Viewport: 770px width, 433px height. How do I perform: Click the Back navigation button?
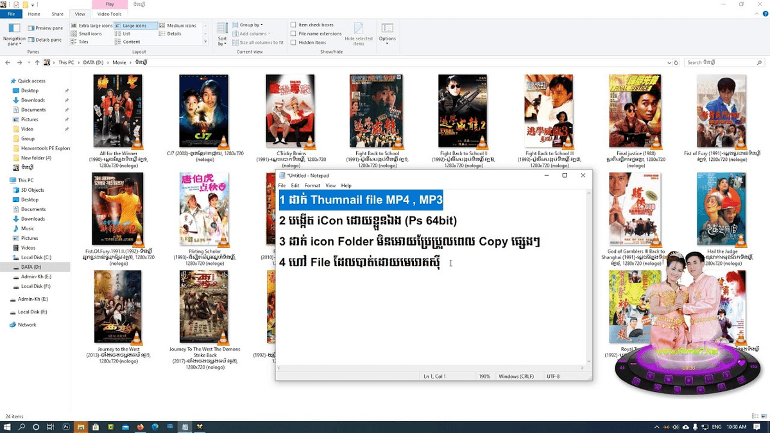(7, 62)
